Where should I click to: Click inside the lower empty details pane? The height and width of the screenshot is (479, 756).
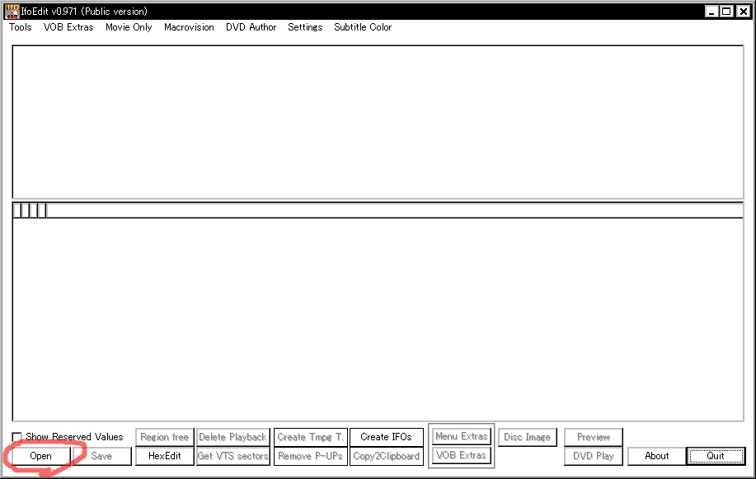tap(378, 319)
